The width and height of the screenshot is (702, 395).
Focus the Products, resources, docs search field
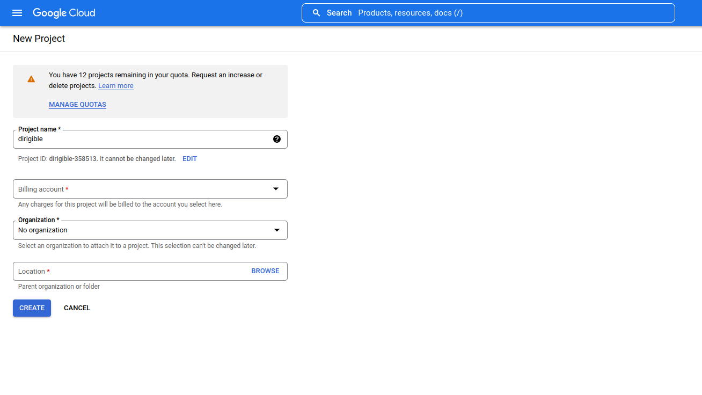[x=488, y=13]
